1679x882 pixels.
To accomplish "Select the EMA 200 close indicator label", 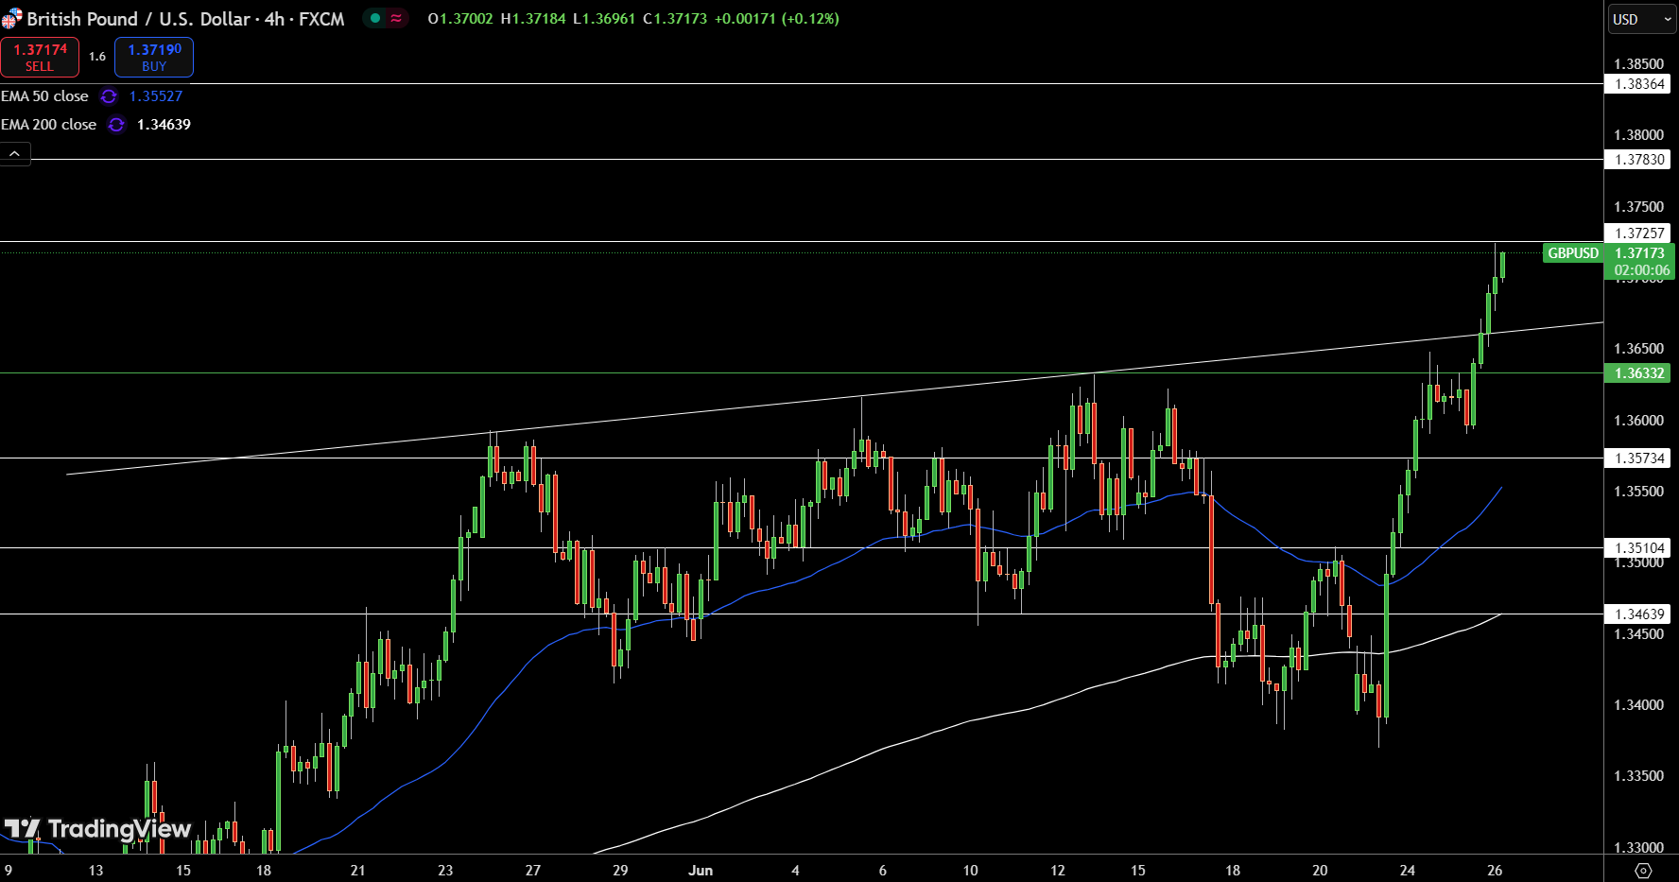I will [x=48, y=125].
